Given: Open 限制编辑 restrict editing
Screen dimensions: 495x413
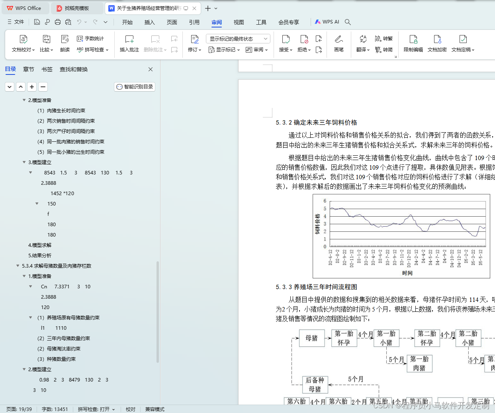Looking at the screenshot, I should [413, 43].
